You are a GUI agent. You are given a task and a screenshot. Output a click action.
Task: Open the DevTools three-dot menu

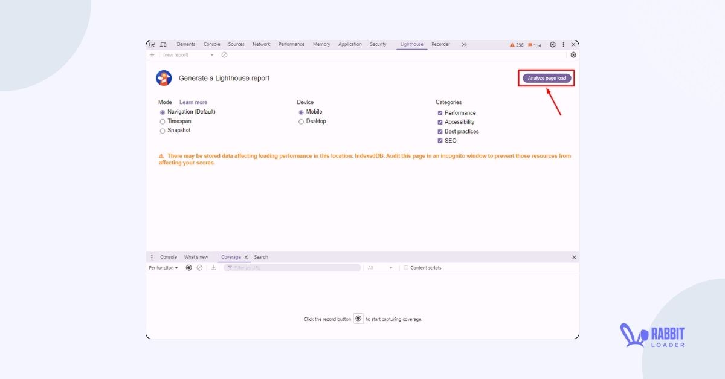click(x=563, y=44)
